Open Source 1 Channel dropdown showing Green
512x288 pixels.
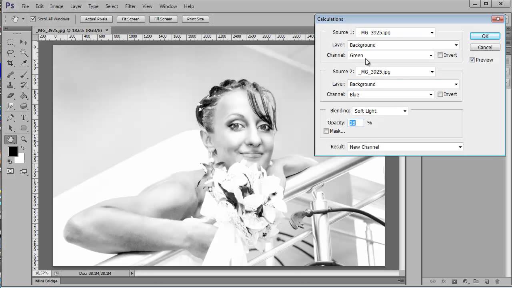click(391, 55)
